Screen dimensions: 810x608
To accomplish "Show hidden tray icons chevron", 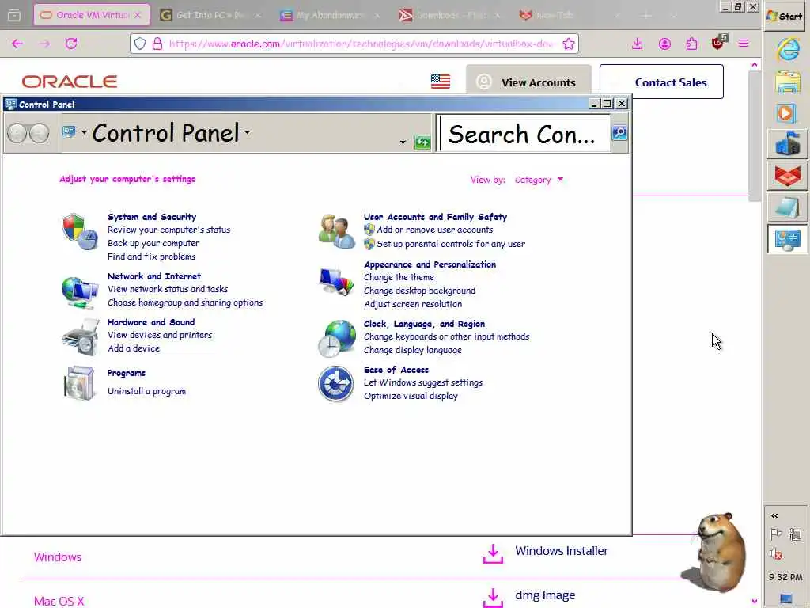I will (x=774, y=515).
